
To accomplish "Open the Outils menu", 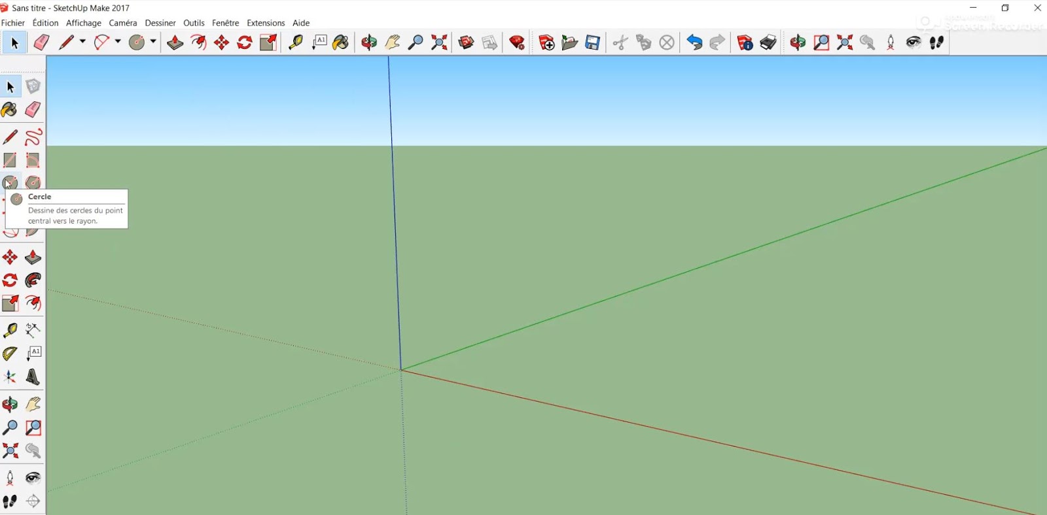I will (194, 23).
